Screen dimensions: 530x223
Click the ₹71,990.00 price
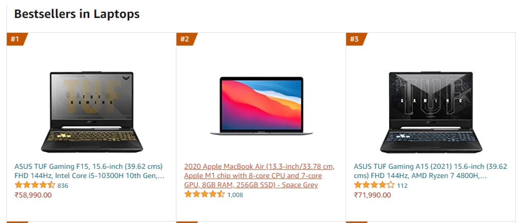point(373,195)
